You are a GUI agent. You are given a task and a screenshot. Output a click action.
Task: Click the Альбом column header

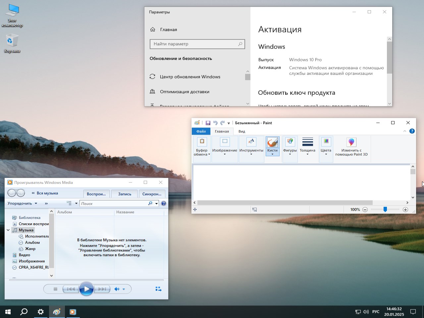pos(84,212)
